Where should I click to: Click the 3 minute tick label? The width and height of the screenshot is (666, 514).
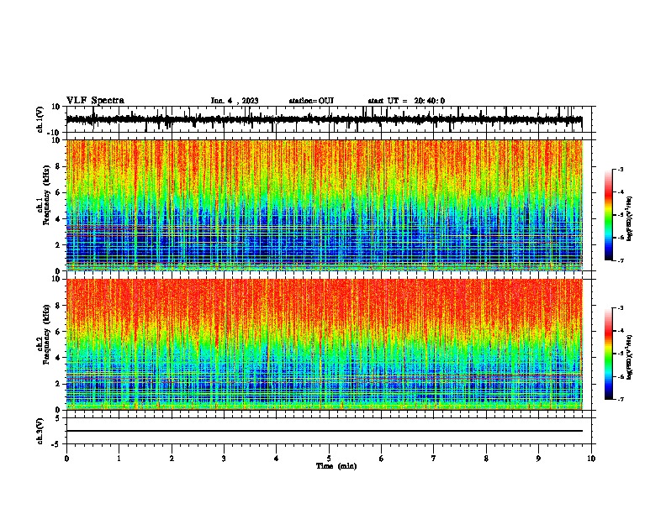click(224, 459)
